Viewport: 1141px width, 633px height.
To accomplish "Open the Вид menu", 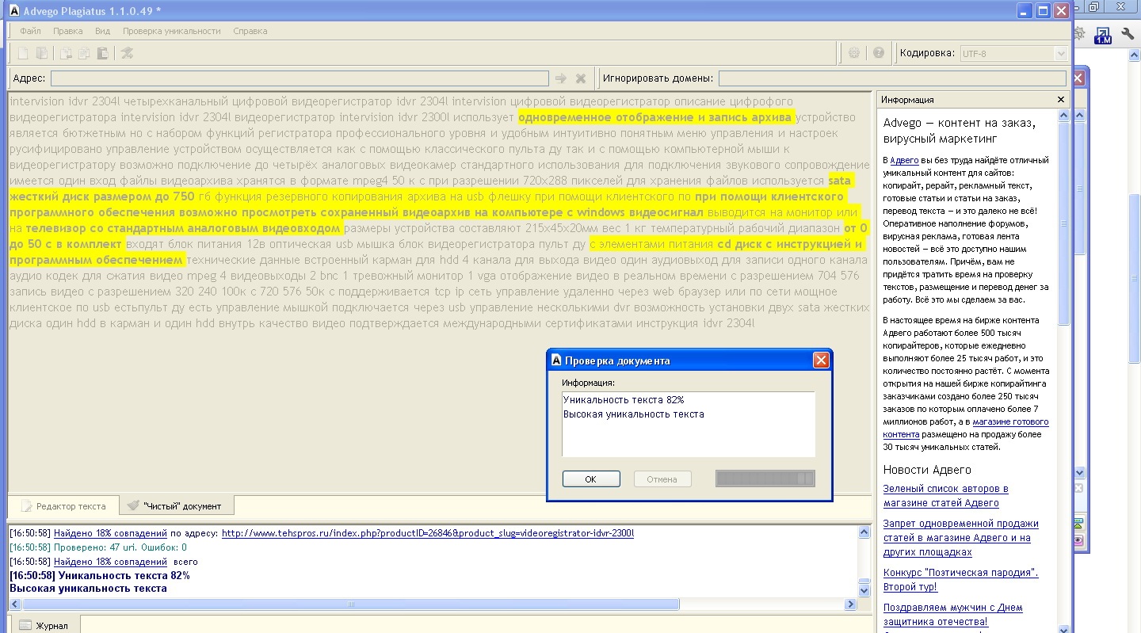I will (x=102, y=31).
